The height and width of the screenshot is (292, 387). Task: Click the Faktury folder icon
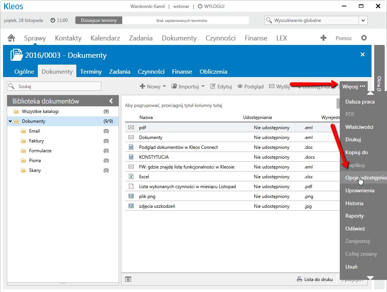pyautogui.click(x=23, y=141)
